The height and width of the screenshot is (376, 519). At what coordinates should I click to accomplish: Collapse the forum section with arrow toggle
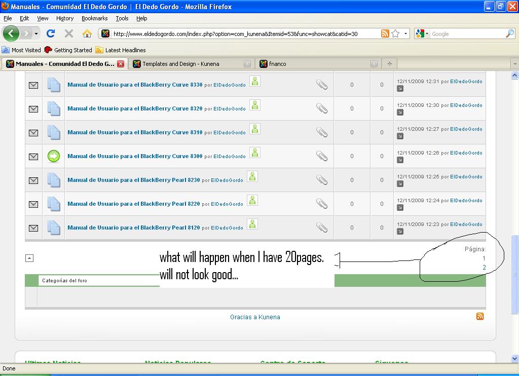pyautogui.click(x=29, y=258)
